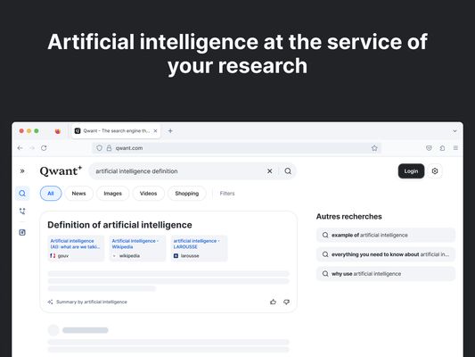This screenshot has height=357, width=475.
Task: Bookmark page with the star icon
Action: [x=374, y=148]
